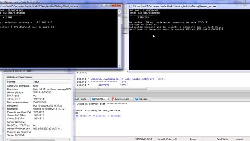Select the DHCP activé row
250x141 pixels.
(x=39, y=96)
